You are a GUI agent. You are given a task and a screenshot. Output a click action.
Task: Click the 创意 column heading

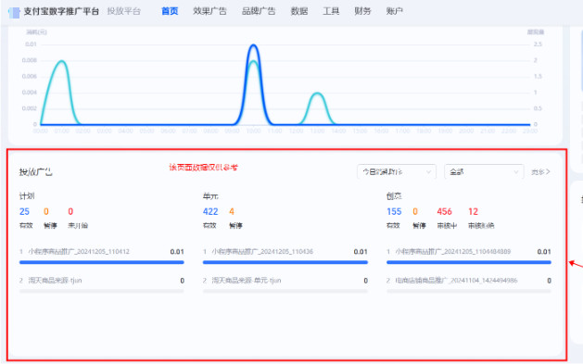[394, 196]
